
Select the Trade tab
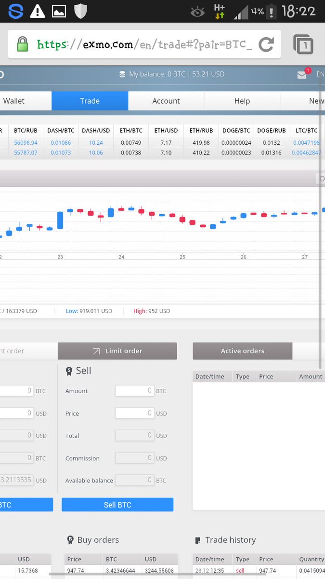tap(90, 101)
